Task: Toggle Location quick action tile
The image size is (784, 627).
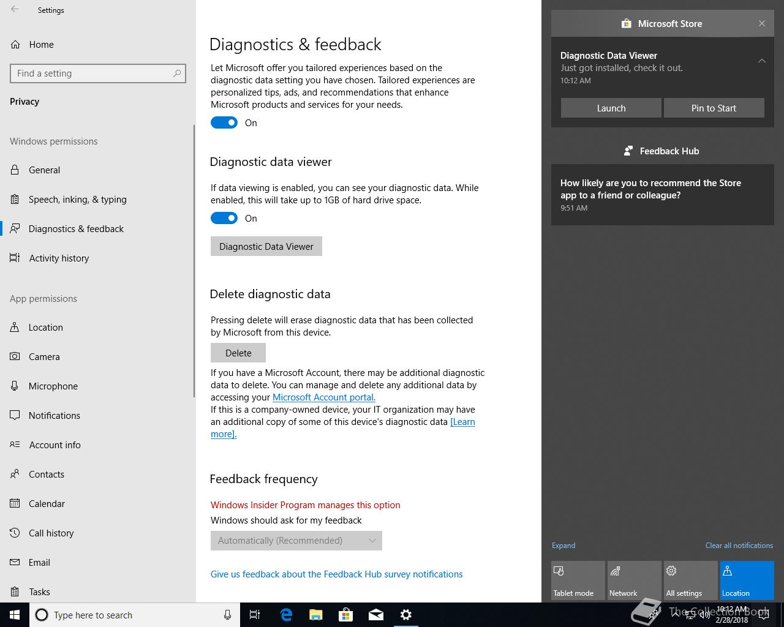Action: coord(747,580)
